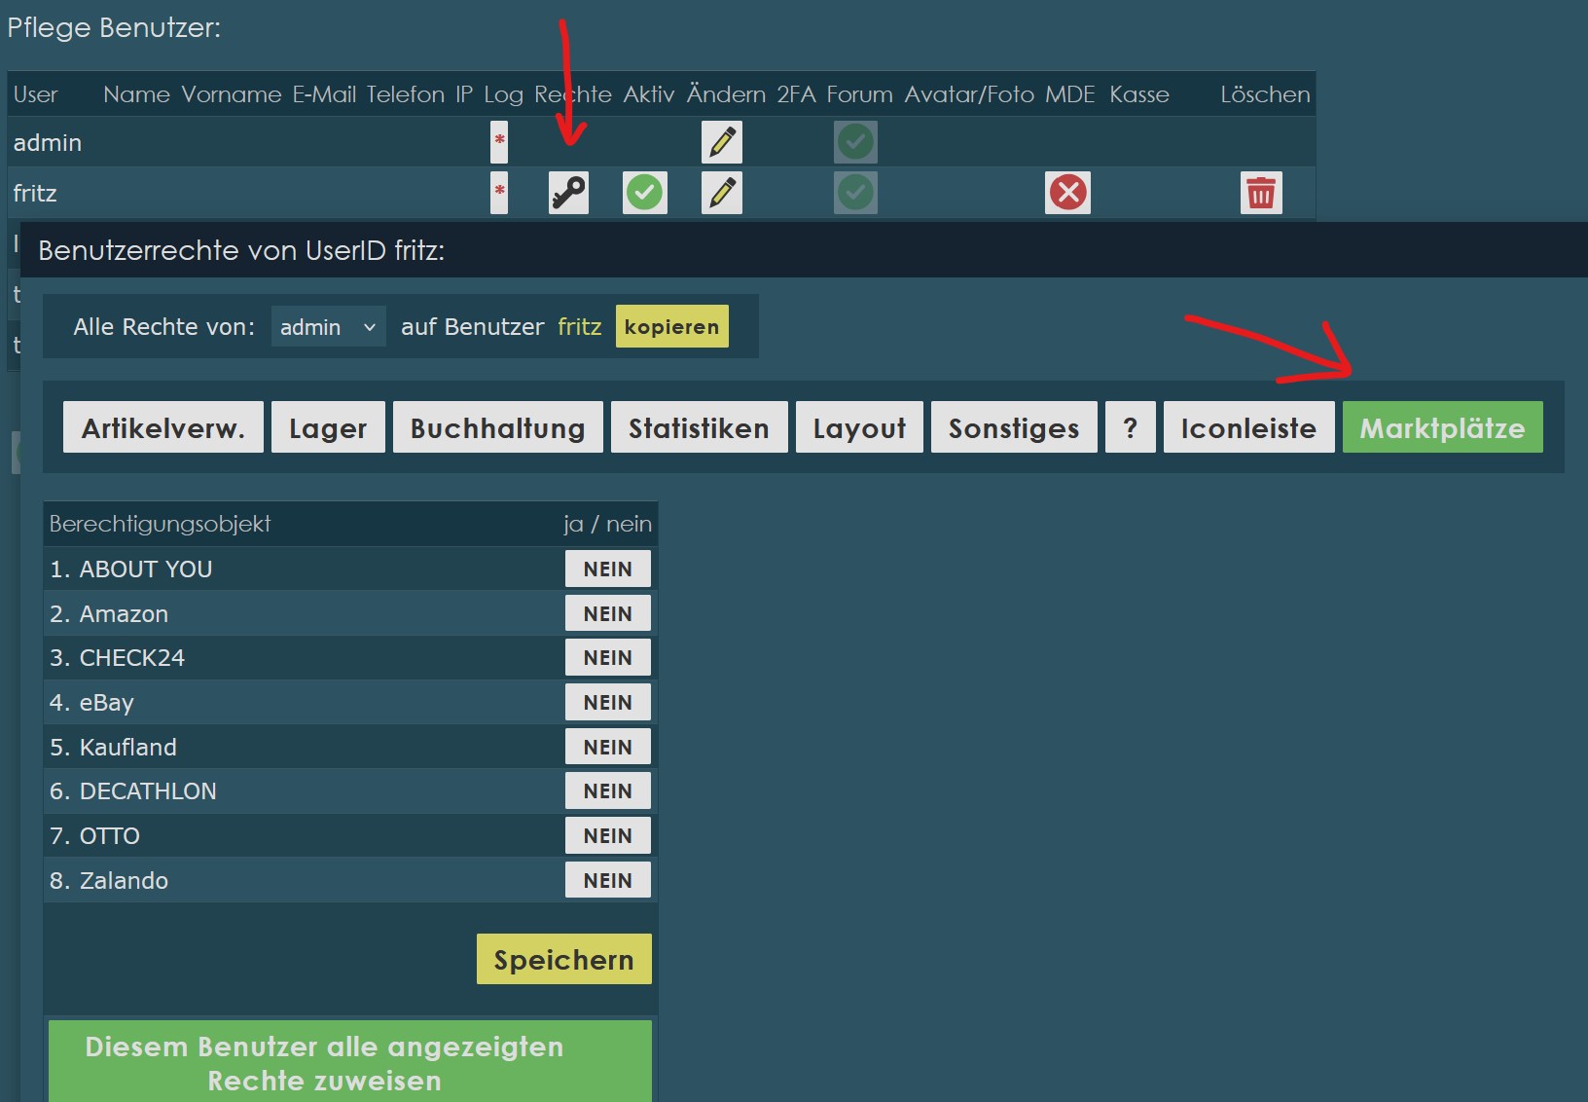1588x1102 pixels.
Task: Toggle CHECK24 permission NEIN
Action: (x=608, y=658)
